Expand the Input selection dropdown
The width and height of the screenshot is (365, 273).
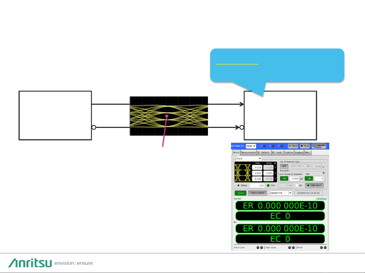[260, 159]
